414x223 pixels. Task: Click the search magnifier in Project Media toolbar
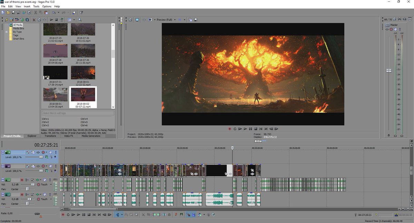80,20
